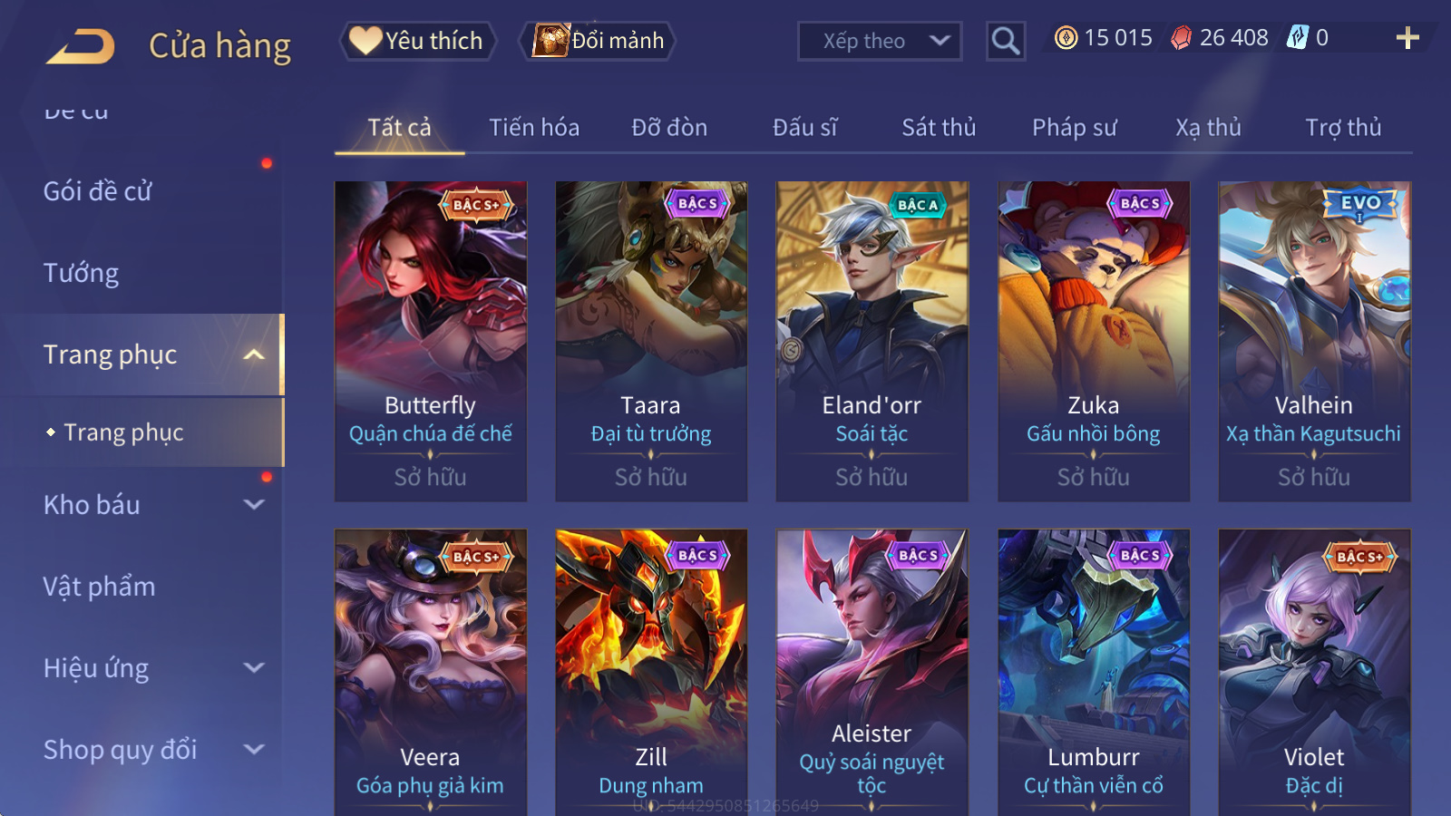This screenshot has width=1451, height=816.
Task: Open Yêu thích favorites heart
Action: coord(417,41)
